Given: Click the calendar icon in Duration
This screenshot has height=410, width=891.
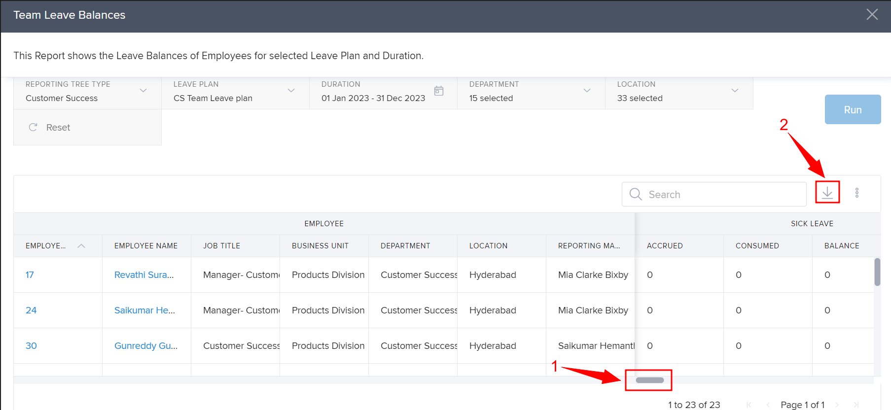Looking at the screenshot, I should click(x=439, y=91).
